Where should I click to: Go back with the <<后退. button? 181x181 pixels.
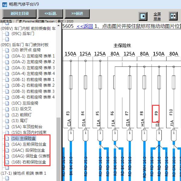pos(51,14)
